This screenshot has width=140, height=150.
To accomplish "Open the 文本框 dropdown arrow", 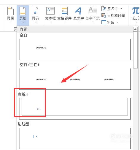I will (x=51, y=22).
